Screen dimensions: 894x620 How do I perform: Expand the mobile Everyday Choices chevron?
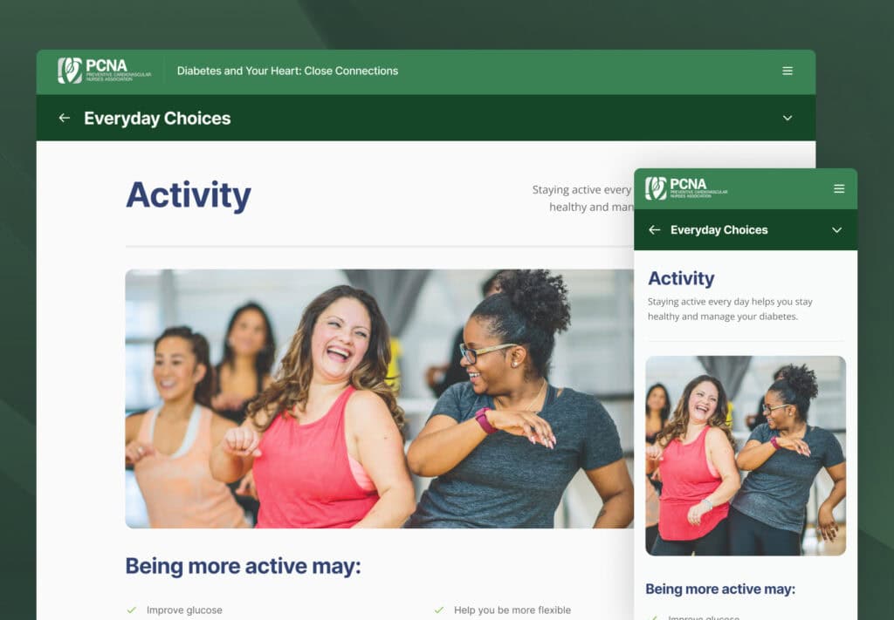pos(836,230)
